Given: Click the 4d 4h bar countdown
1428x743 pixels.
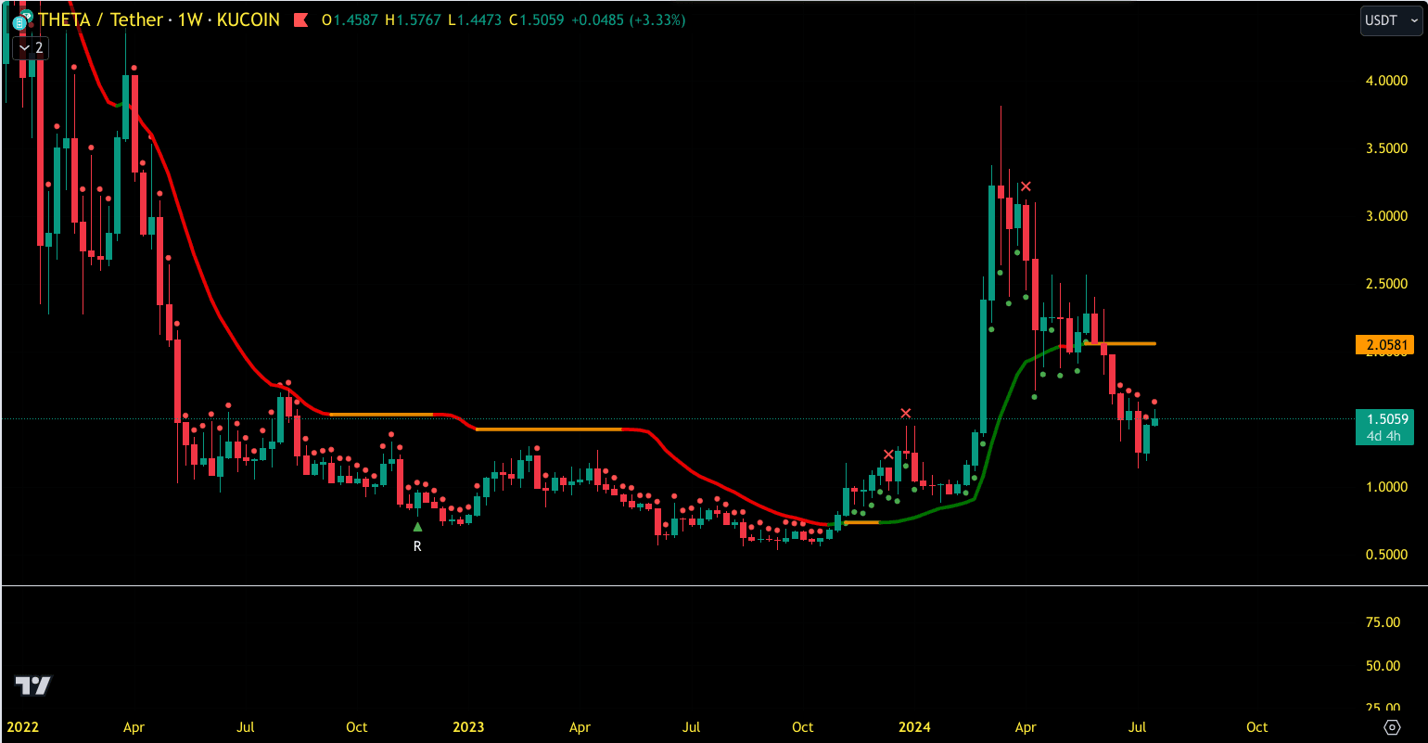Looking at the screenshot, I should click(x=1383, y=436).
